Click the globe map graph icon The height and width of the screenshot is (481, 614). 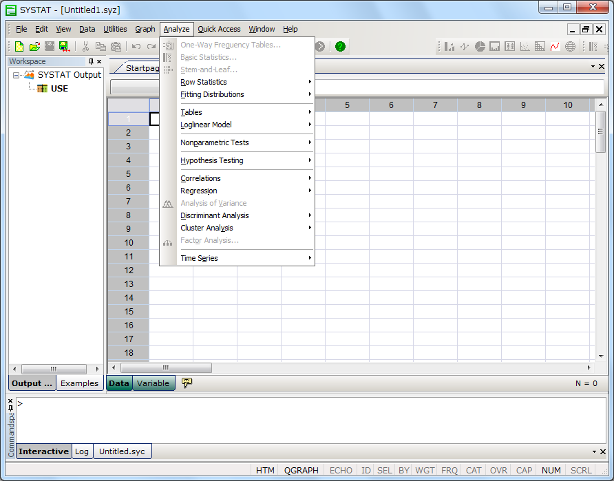tap(570, 47)
